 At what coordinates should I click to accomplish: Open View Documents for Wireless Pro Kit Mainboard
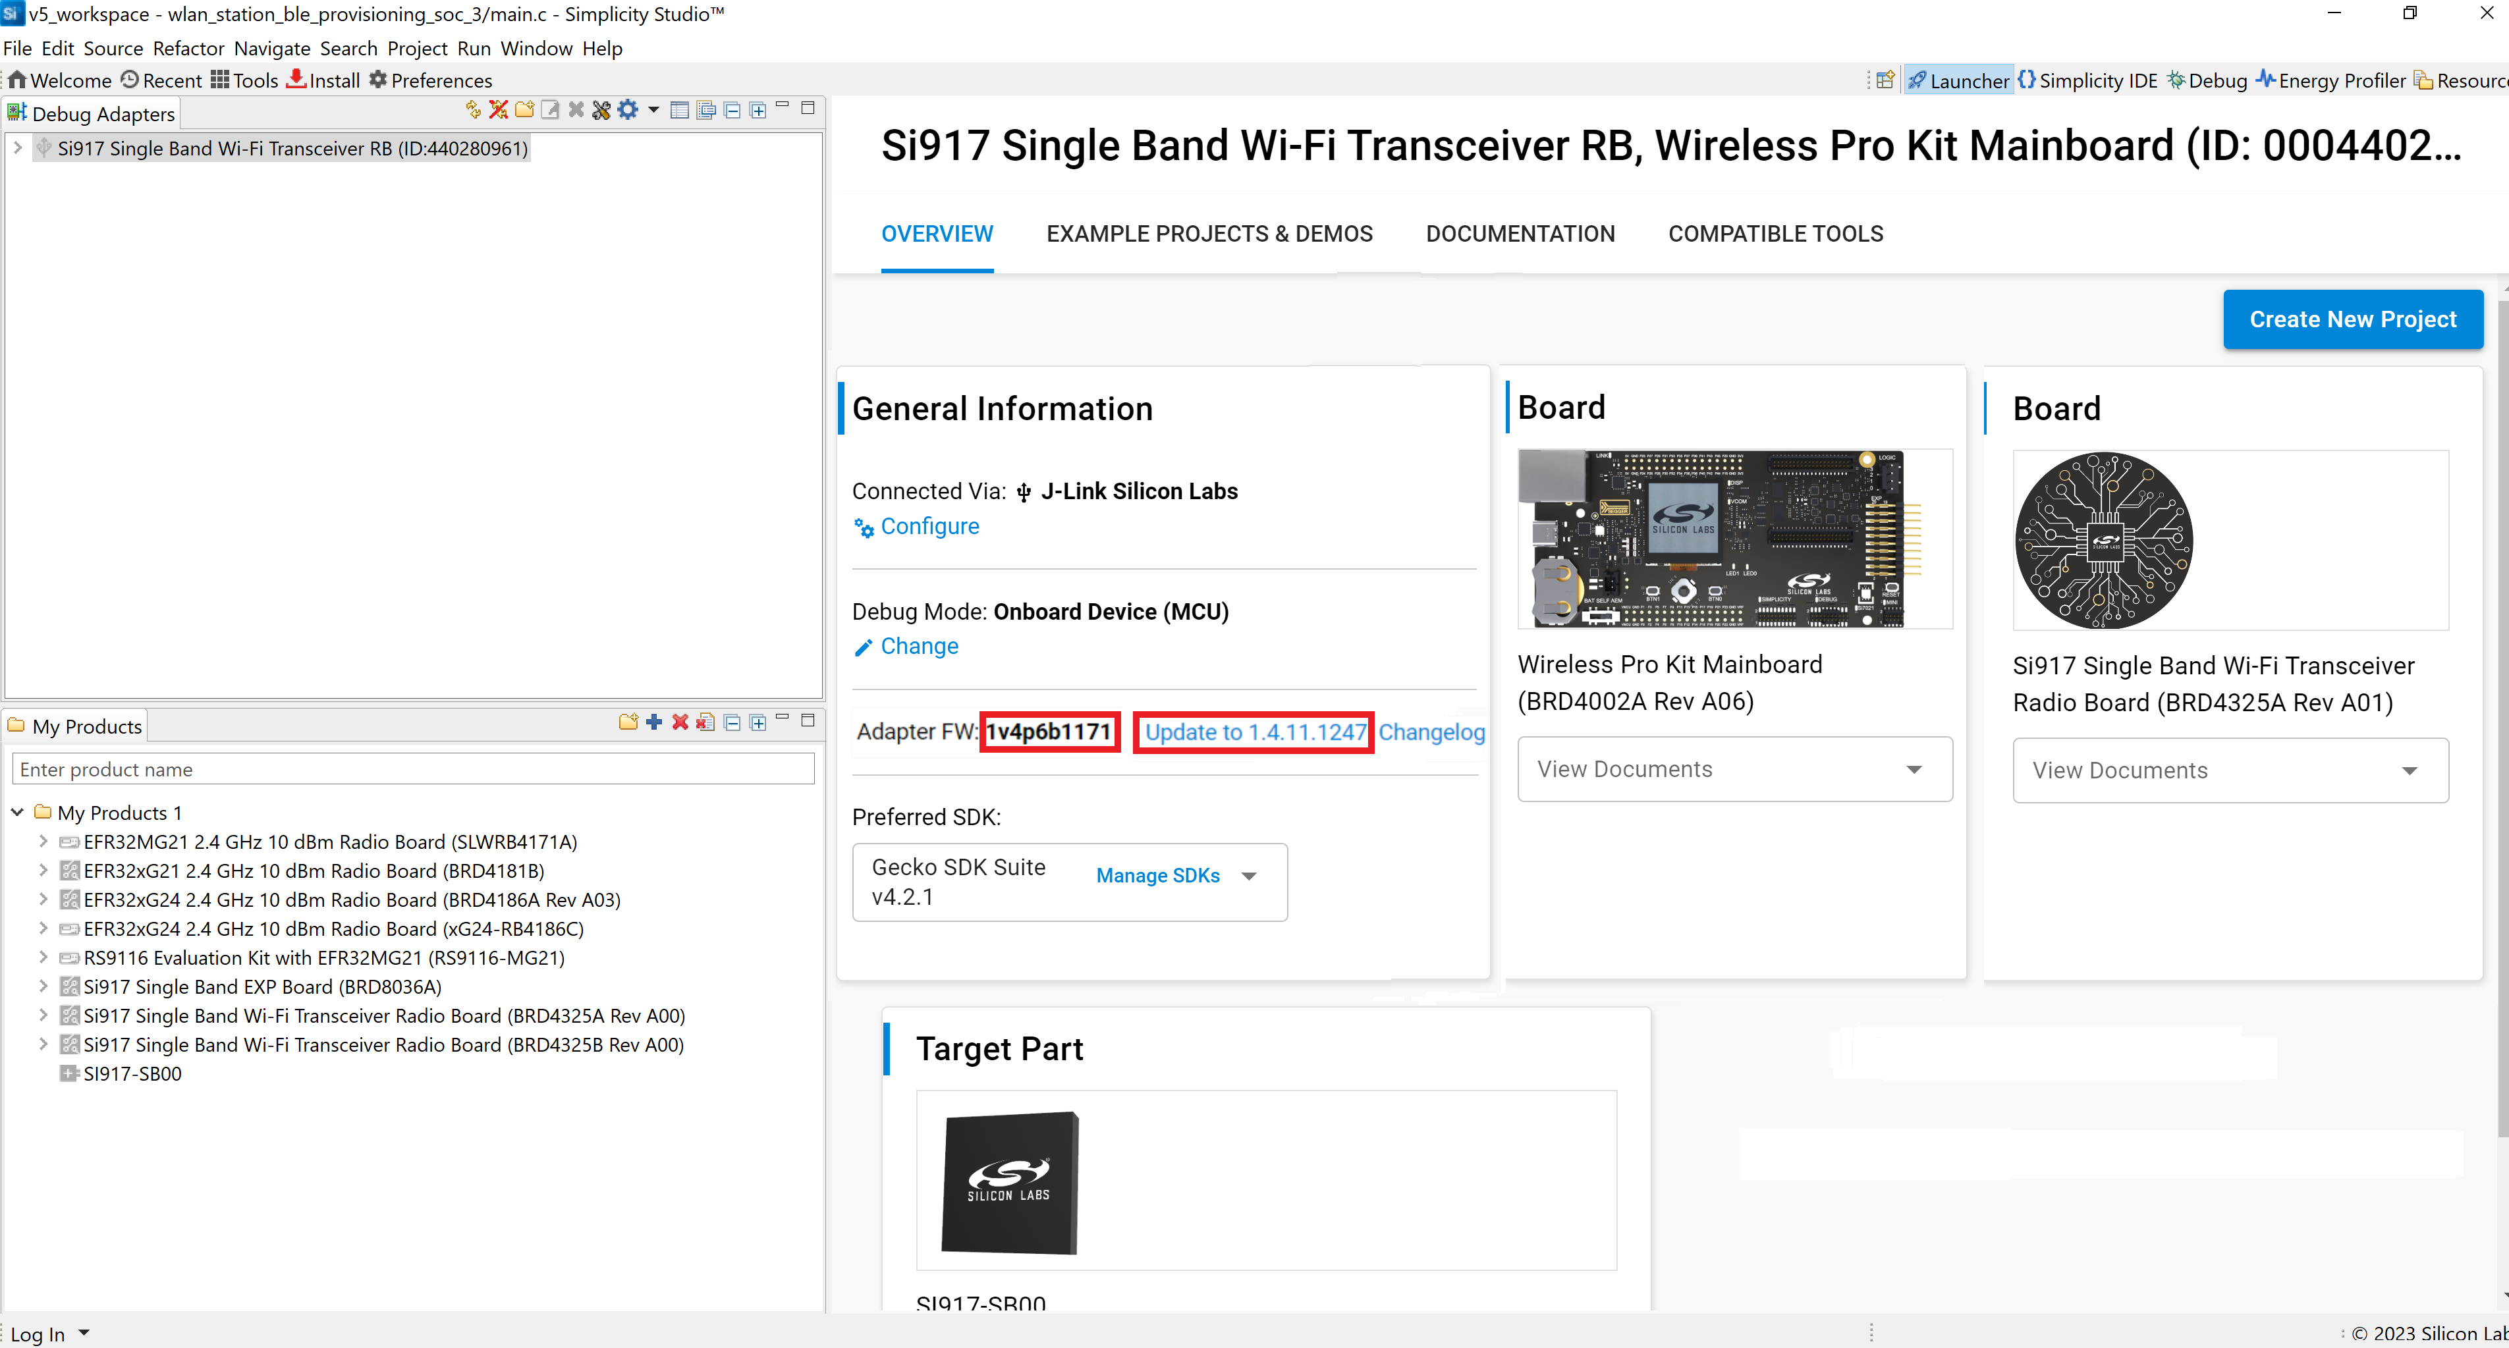click(x=1734, y=769)
